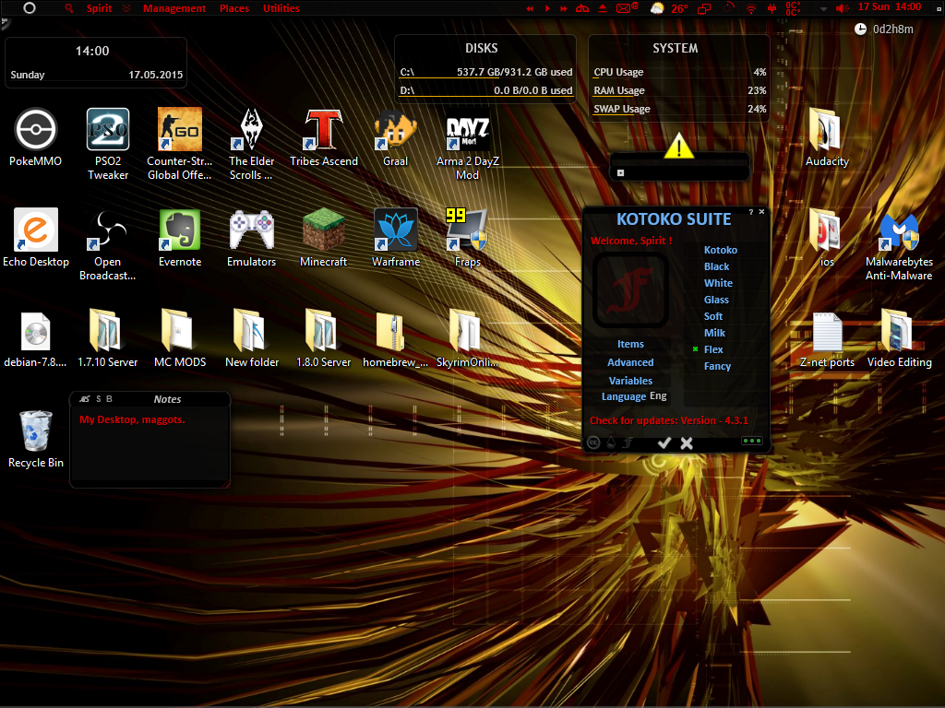Open the weather icon in top bar
945x708 pixels.
[656, 8]
